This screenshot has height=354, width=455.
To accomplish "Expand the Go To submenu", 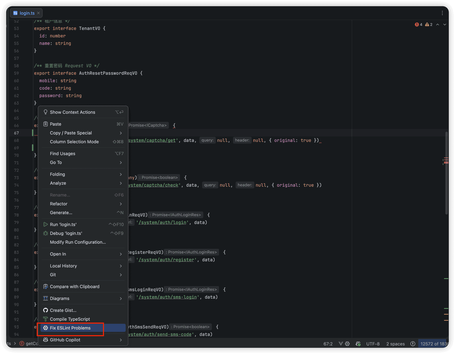I will coord(83,162).
